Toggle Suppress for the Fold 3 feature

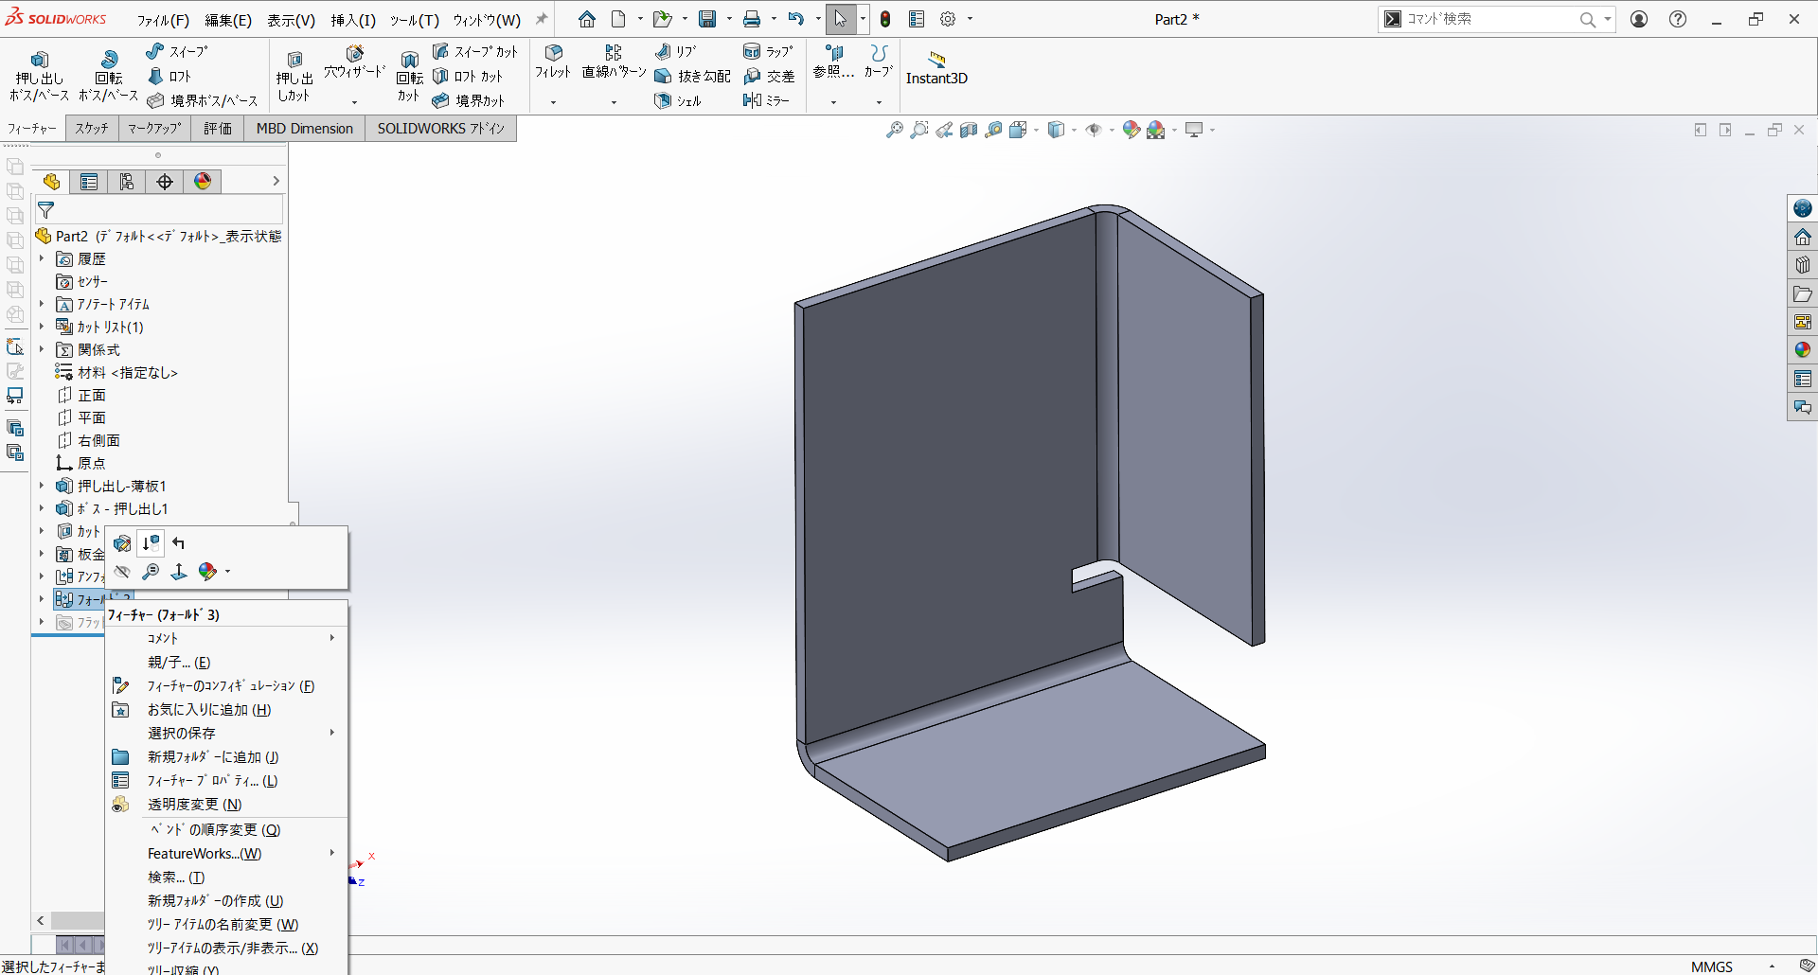pos(151,543)
